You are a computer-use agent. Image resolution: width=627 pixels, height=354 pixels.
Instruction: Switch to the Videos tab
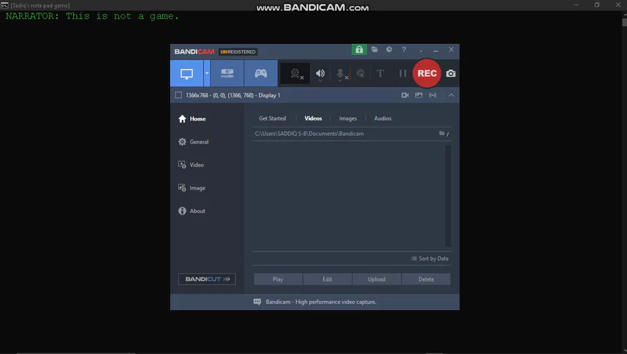click(313, 118)
